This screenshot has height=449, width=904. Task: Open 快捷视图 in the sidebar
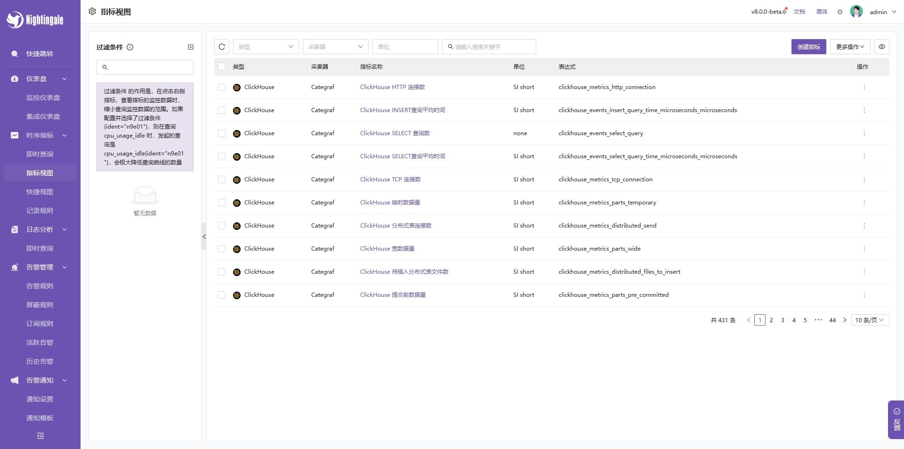[40, 192]
